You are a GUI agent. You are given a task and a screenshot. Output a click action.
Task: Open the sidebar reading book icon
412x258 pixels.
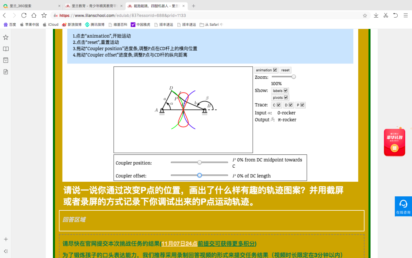point(5,49)
